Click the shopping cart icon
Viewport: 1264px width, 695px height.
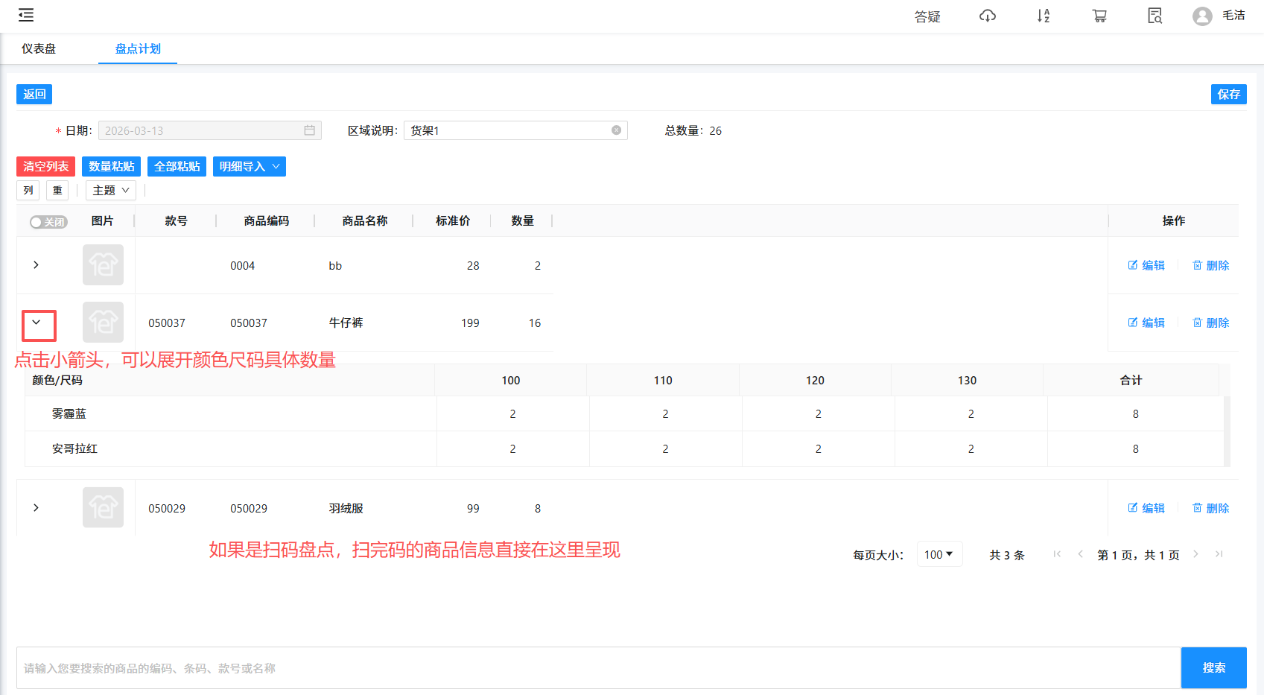(x=1099, y=16)
